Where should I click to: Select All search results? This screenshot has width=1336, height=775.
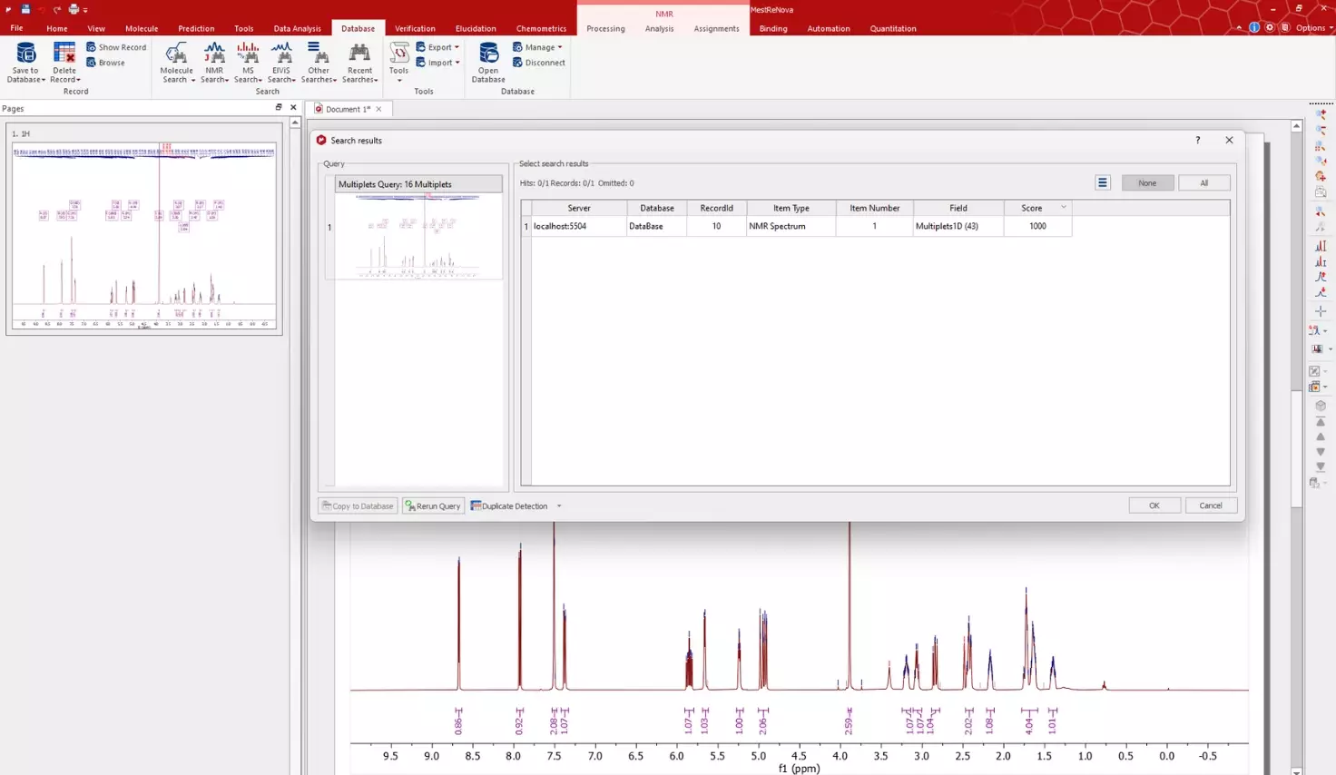pyautogui.click(x=1204, y=183)
